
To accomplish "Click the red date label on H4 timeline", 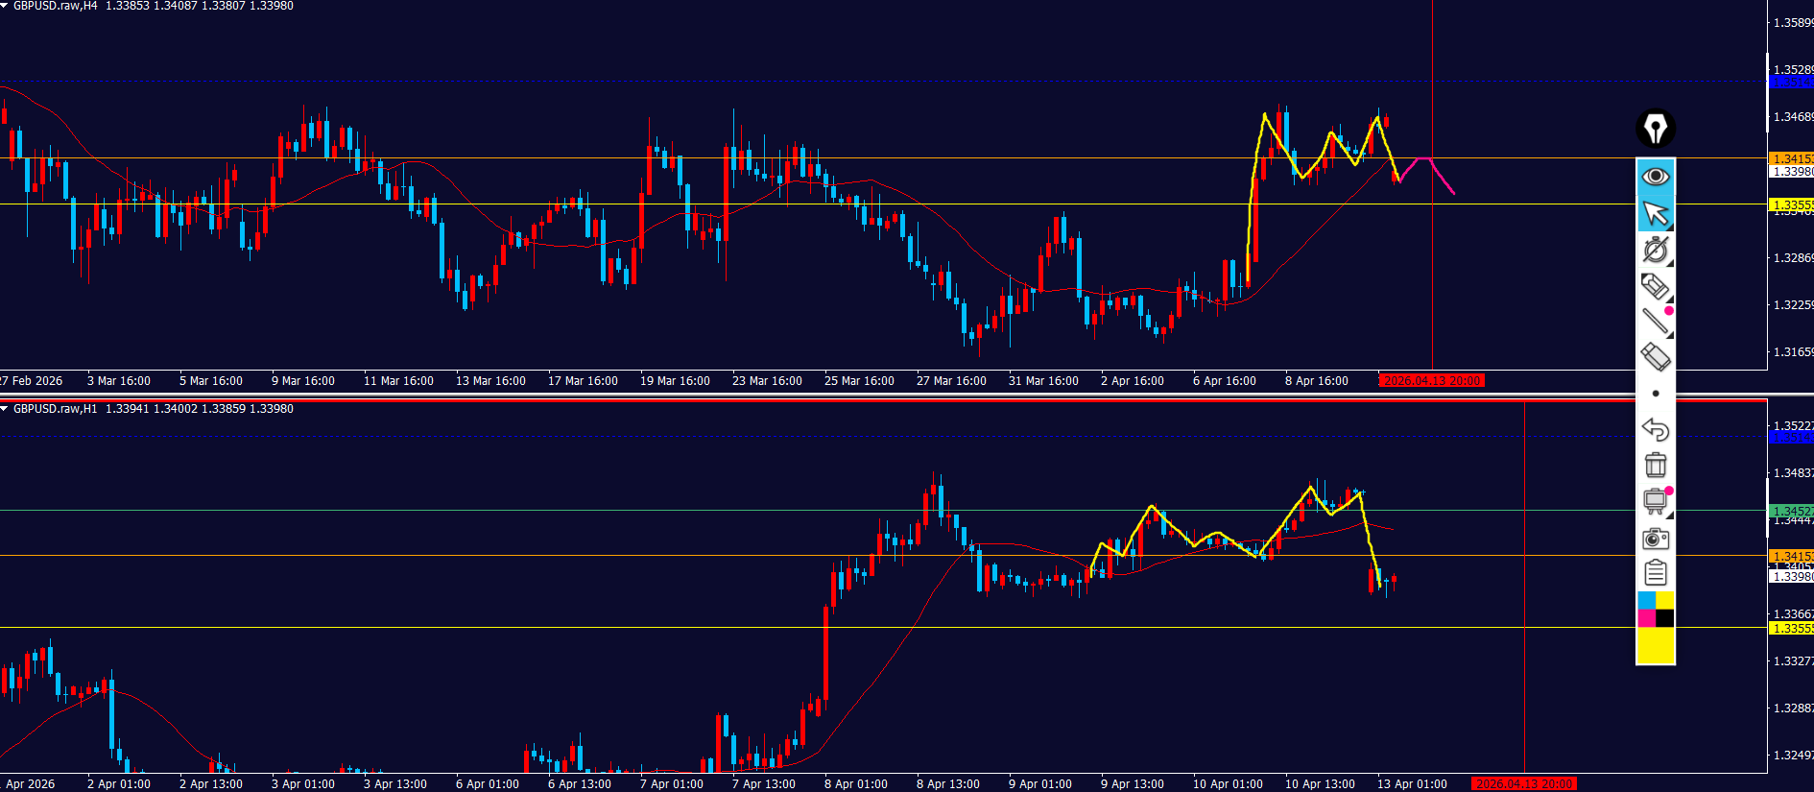I will click(1431, 381).
